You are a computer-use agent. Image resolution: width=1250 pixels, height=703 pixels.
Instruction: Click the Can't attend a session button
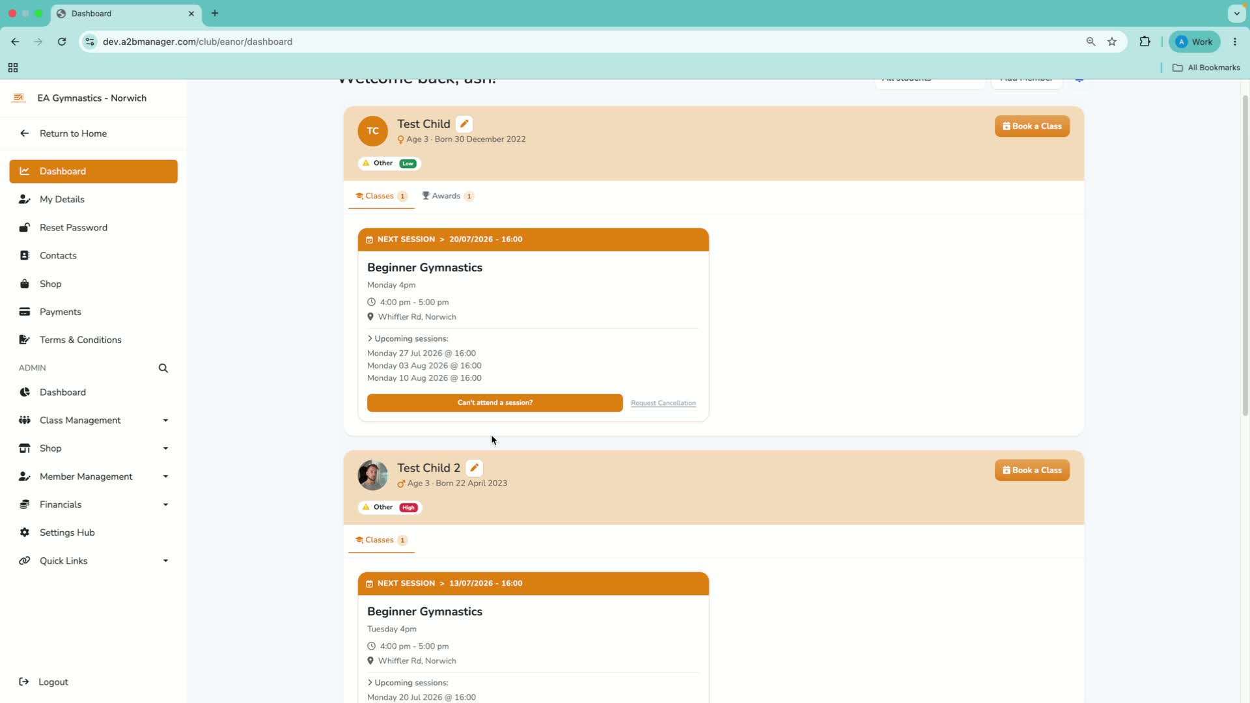pyautogui.click(x=495, y=403)
